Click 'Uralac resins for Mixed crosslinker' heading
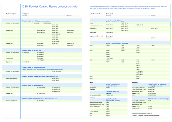Screen dimensions: 172x122 [34, 67]
